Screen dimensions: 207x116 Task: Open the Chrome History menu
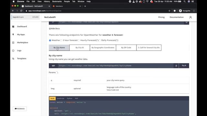coord(47,1)
